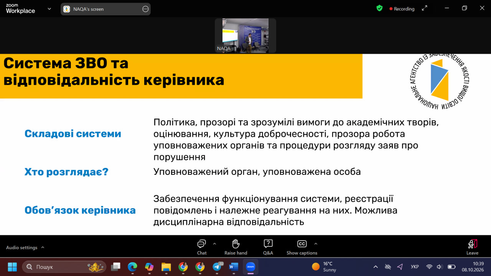This screenshot has width=491, height=276.
Task: Expand Chat options chevron
Action: click(x=214, y=243)
